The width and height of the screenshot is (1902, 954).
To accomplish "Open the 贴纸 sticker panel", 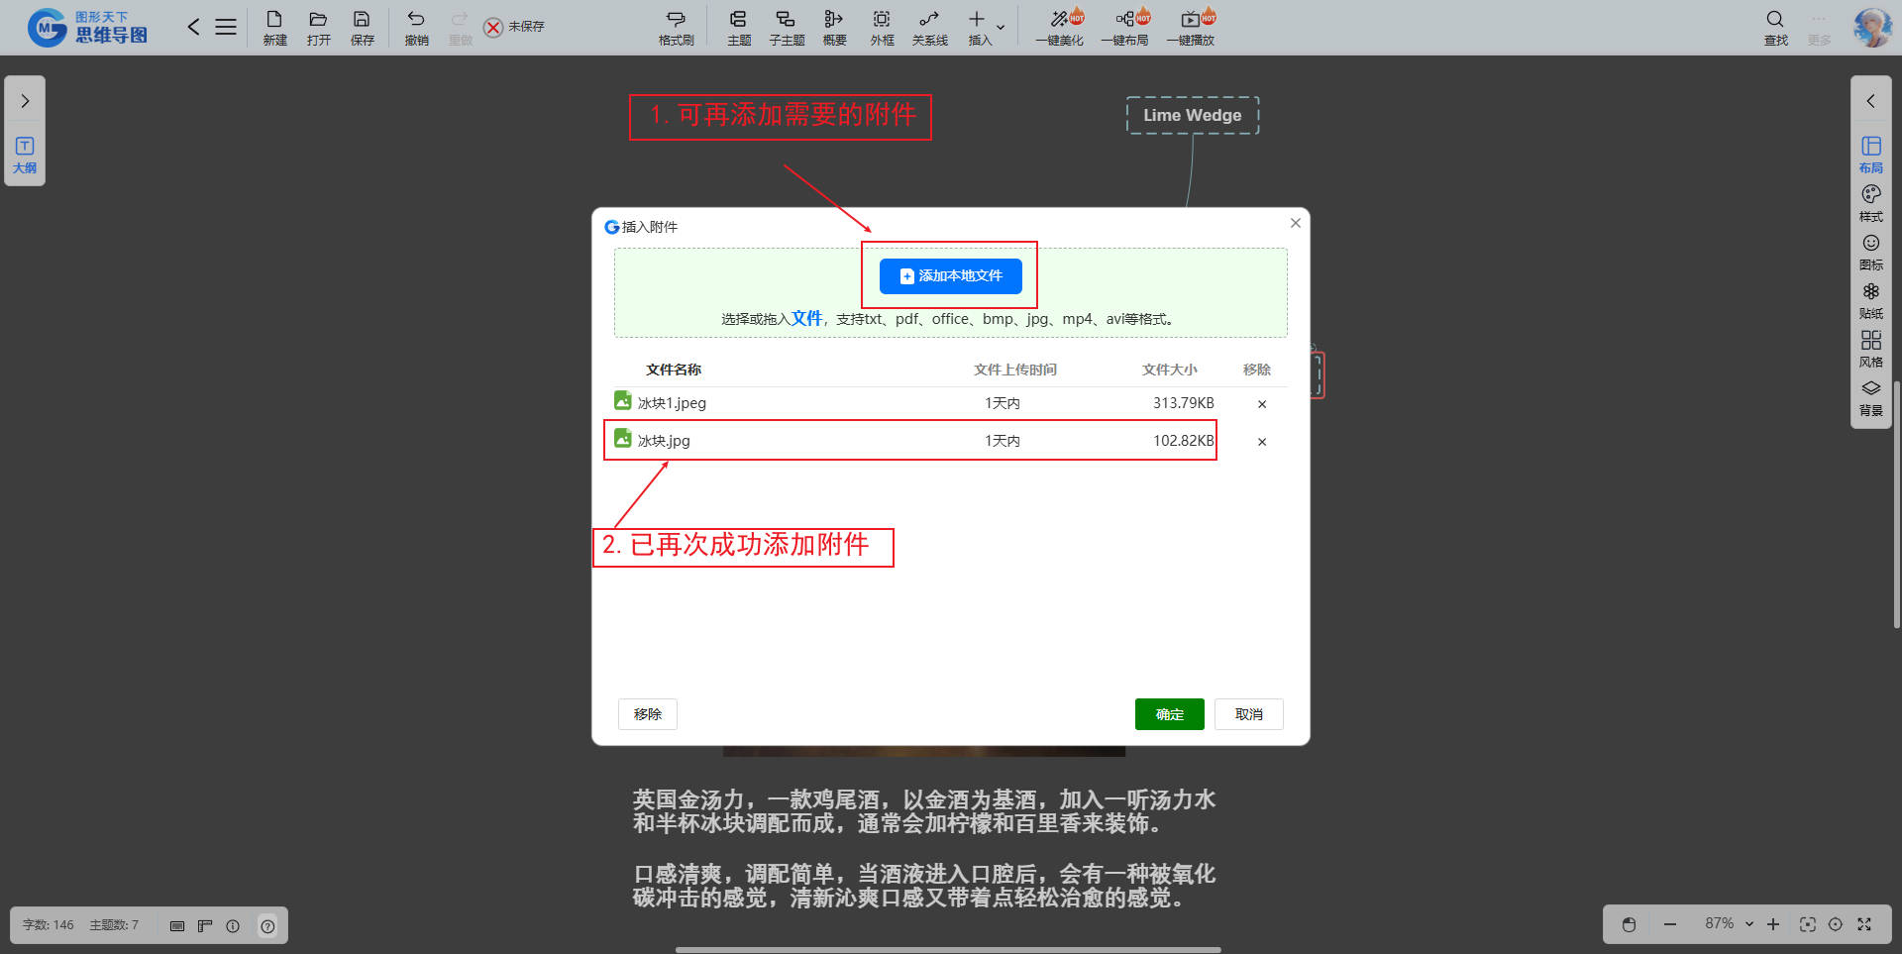I will tap(1870, 299).
